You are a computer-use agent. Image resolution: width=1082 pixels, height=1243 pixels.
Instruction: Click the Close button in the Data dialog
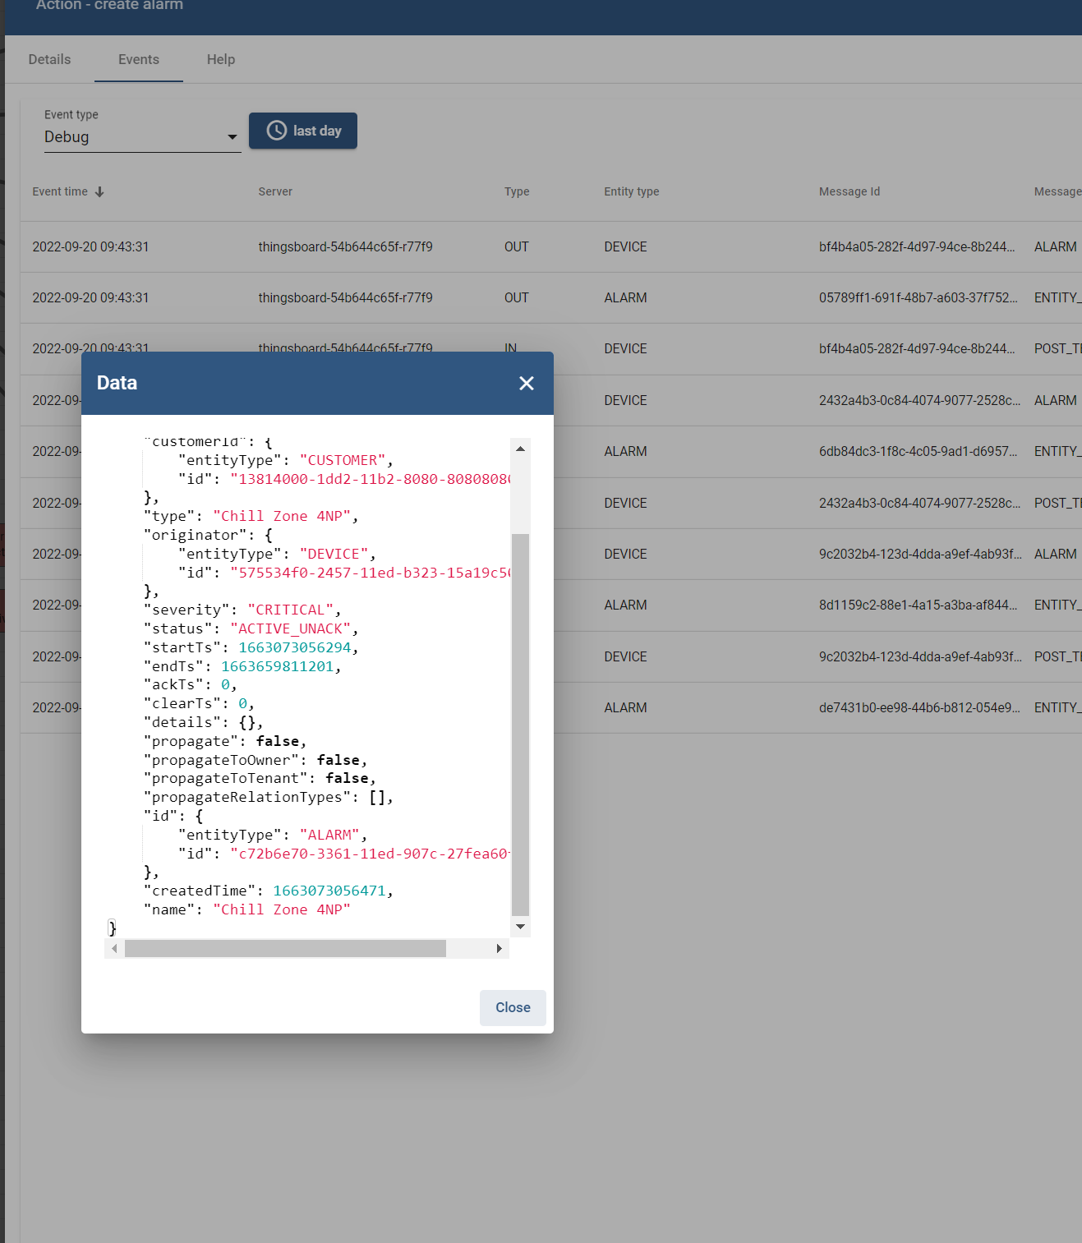[x=512, y=1007]
